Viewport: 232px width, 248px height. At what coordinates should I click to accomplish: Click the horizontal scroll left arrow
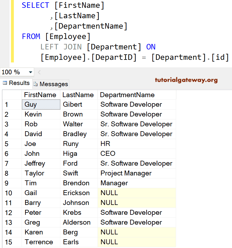[39, 72]
